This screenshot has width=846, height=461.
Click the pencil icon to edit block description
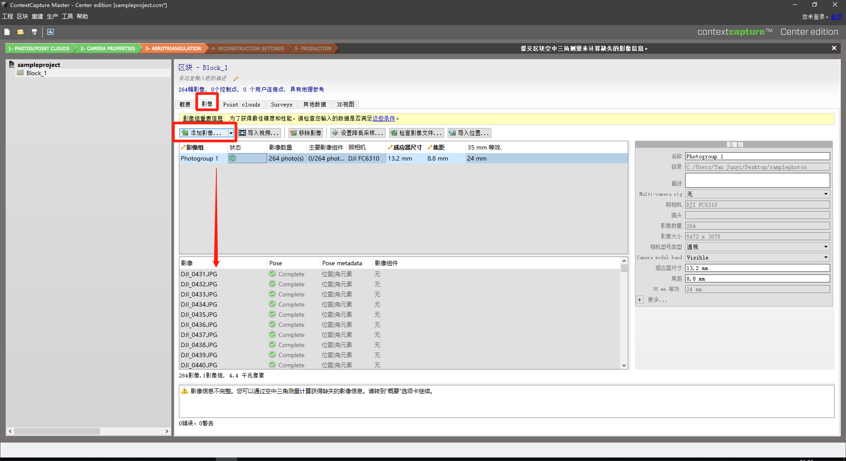pos(235,79)
